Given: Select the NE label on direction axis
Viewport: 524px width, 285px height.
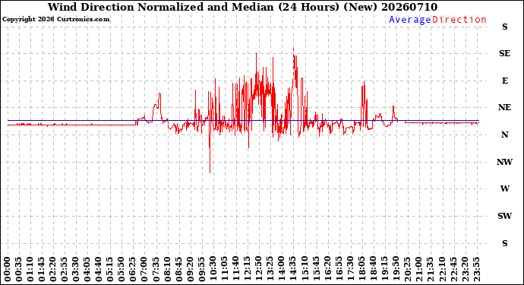Looking at the screenshot, I should coord(504,107).
